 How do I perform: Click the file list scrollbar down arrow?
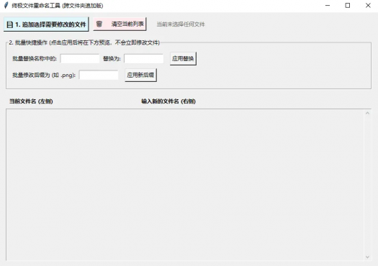[367, 257]
